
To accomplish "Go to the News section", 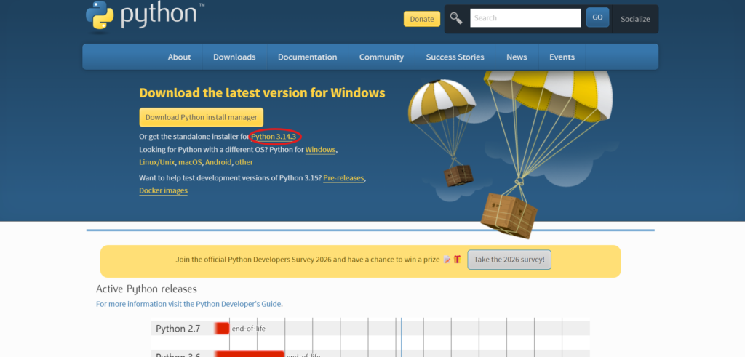I will click(x=517, y=57).
